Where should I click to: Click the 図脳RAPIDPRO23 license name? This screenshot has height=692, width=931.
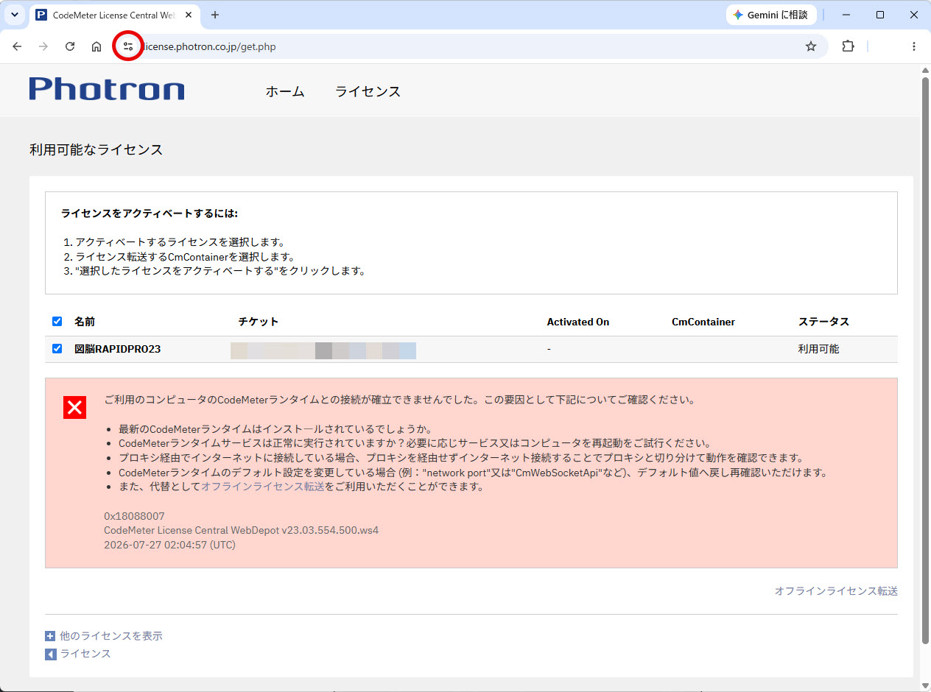[x=117, y=349]
